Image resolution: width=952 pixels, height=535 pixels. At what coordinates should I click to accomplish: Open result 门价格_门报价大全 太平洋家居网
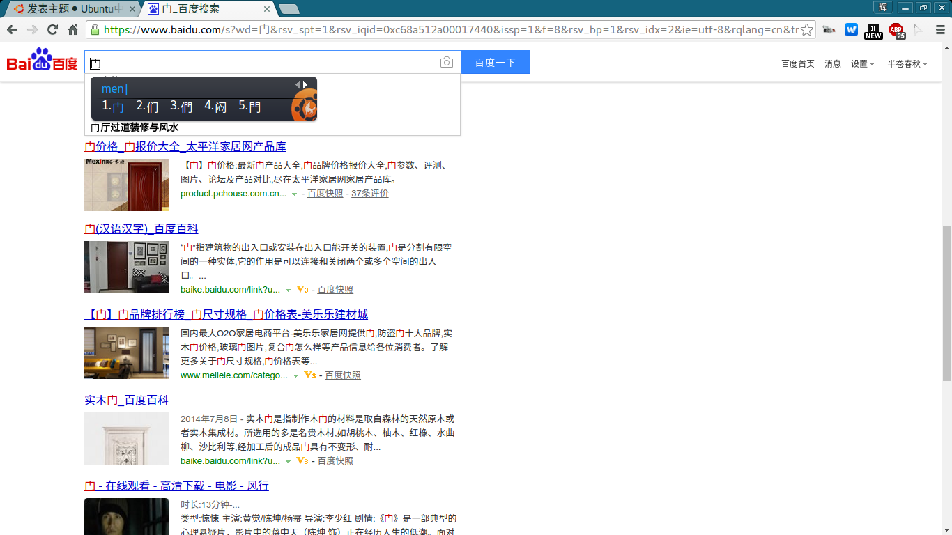(185, 146)
